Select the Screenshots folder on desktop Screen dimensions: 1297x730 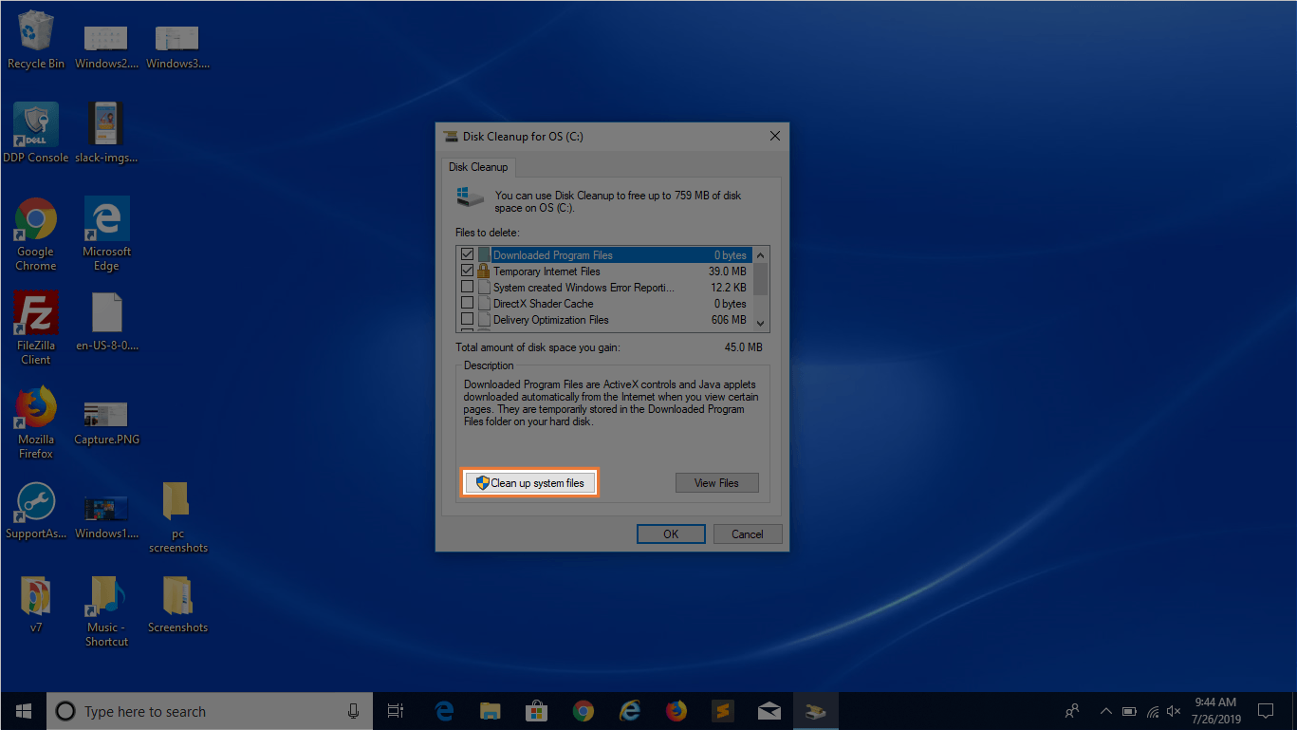pos(177,605)
